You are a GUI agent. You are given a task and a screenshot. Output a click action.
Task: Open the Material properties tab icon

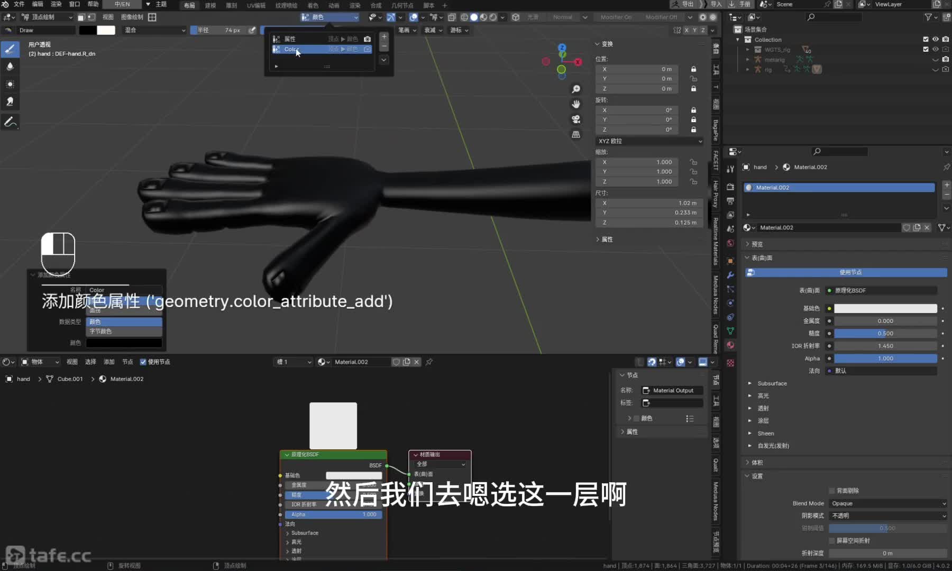(x=730, y=345)
